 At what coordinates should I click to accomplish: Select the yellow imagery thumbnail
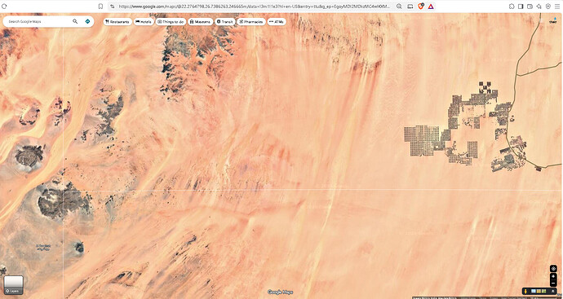[539, 291]
